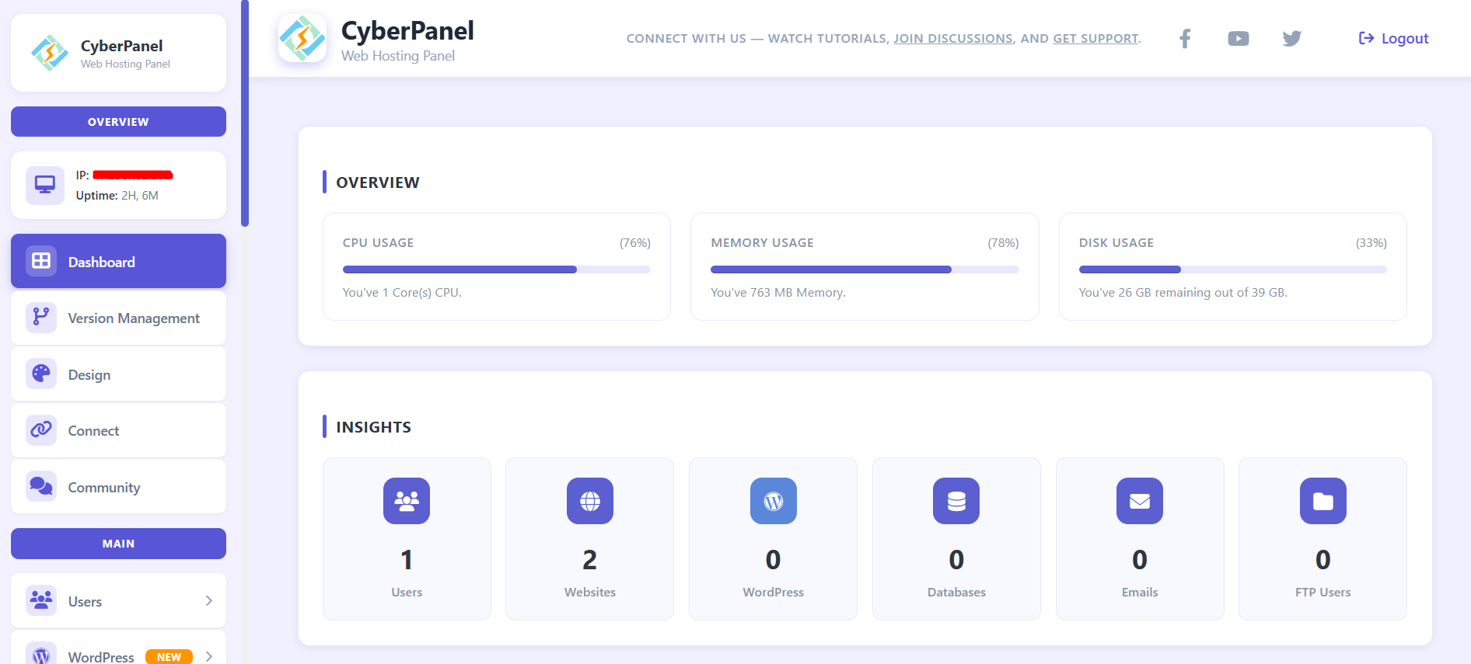Click the '2' Websites count

point(590,559)
